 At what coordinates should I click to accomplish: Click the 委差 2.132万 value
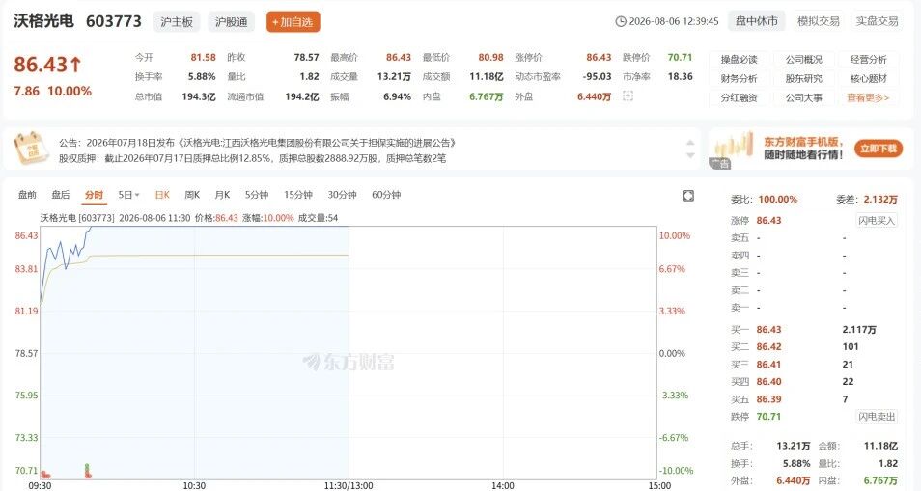click(x=880, y=200)
